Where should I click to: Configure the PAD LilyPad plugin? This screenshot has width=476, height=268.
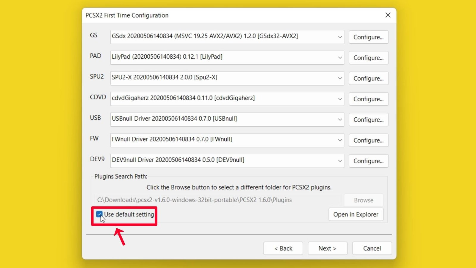(x=369, y=58)
